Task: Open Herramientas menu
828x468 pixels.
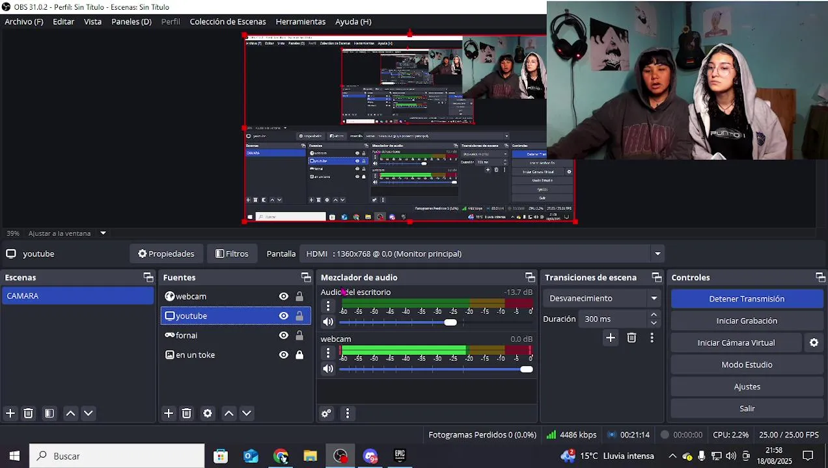Action: (301, 21)
